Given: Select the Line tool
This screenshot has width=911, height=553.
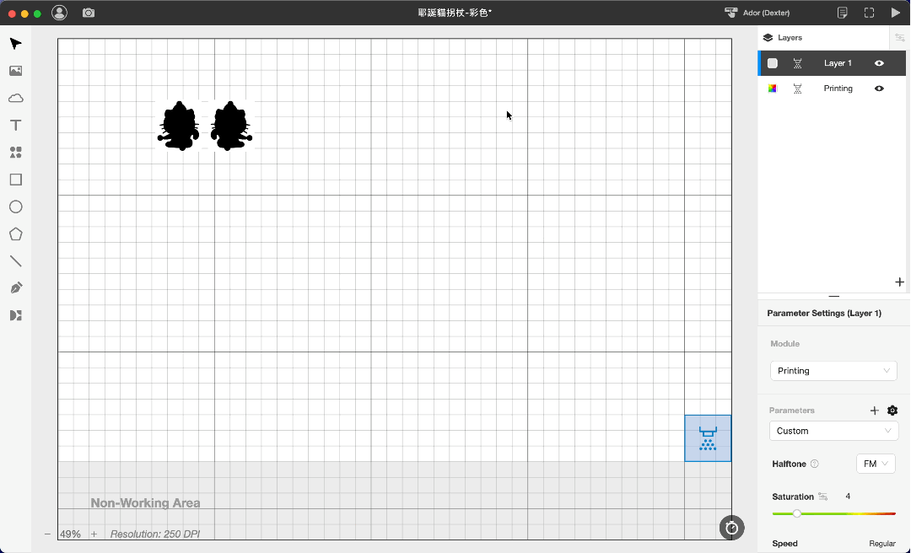Looking at the screenshot, I should 16,261.
